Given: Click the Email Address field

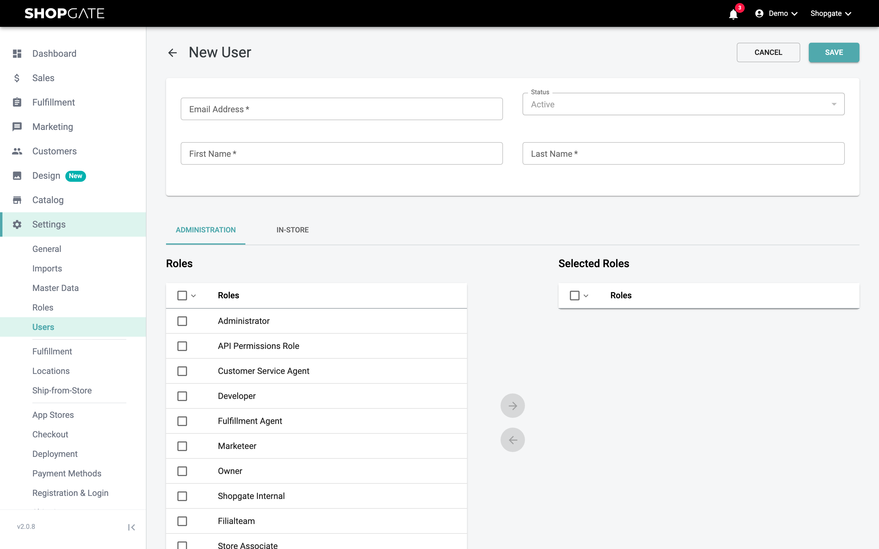Looking at the screenshot, I should tap(342, 109).
